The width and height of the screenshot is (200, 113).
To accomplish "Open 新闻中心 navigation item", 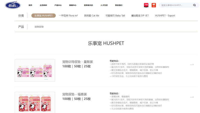I will click(73, 5).
